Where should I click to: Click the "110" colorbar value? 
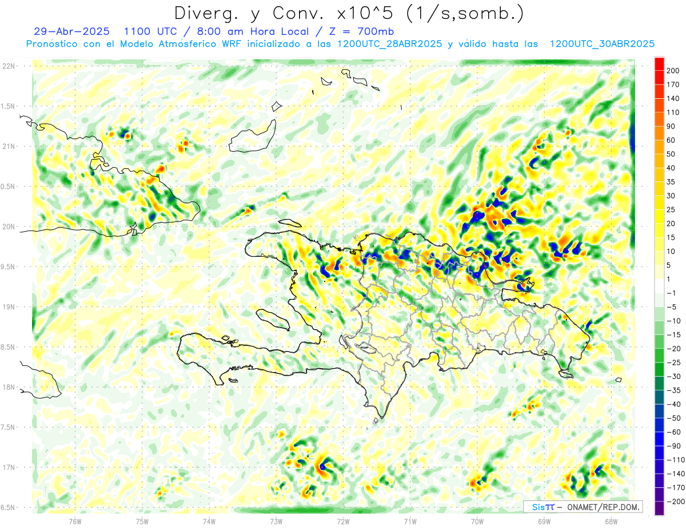[674, 112]
